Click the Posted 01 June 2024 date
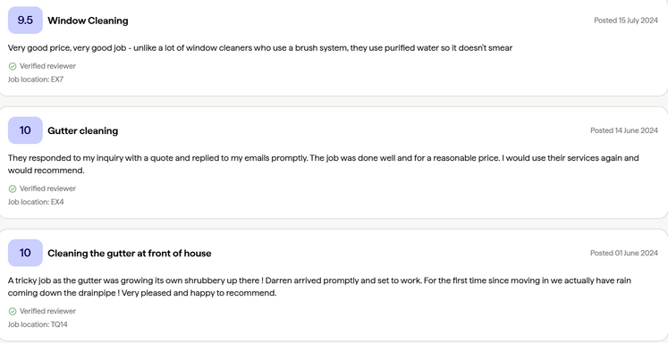Screen dimensions: 668x343 [x=624, y=253]
